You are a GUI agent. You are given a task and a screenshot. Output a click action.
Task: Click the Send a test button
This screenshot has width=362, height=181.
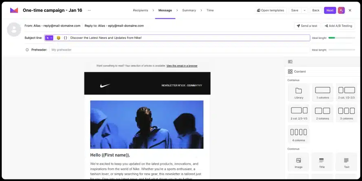tap(307, 26)
